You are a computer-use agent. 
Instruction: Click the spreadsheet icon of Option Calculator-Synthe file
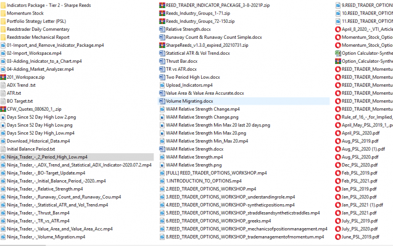338,53
